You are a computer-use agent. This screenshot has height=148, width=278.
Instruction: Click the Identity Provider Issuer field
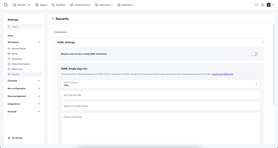(x=160, y=106)
